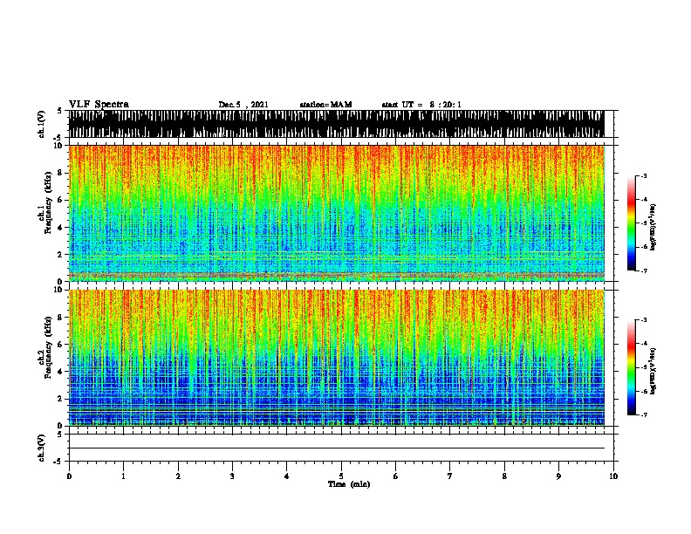691x534 pixels.
Task: Select the "start UT = 8:20:1" text
Action: pos(421,105)
